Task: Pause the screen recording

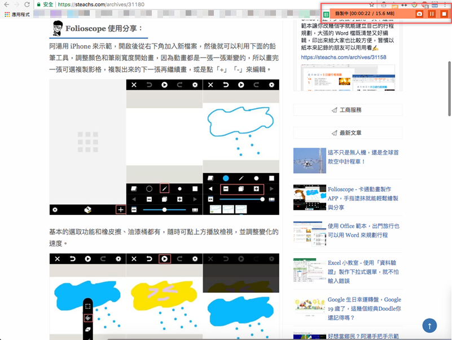Action: tap(432, 14)
